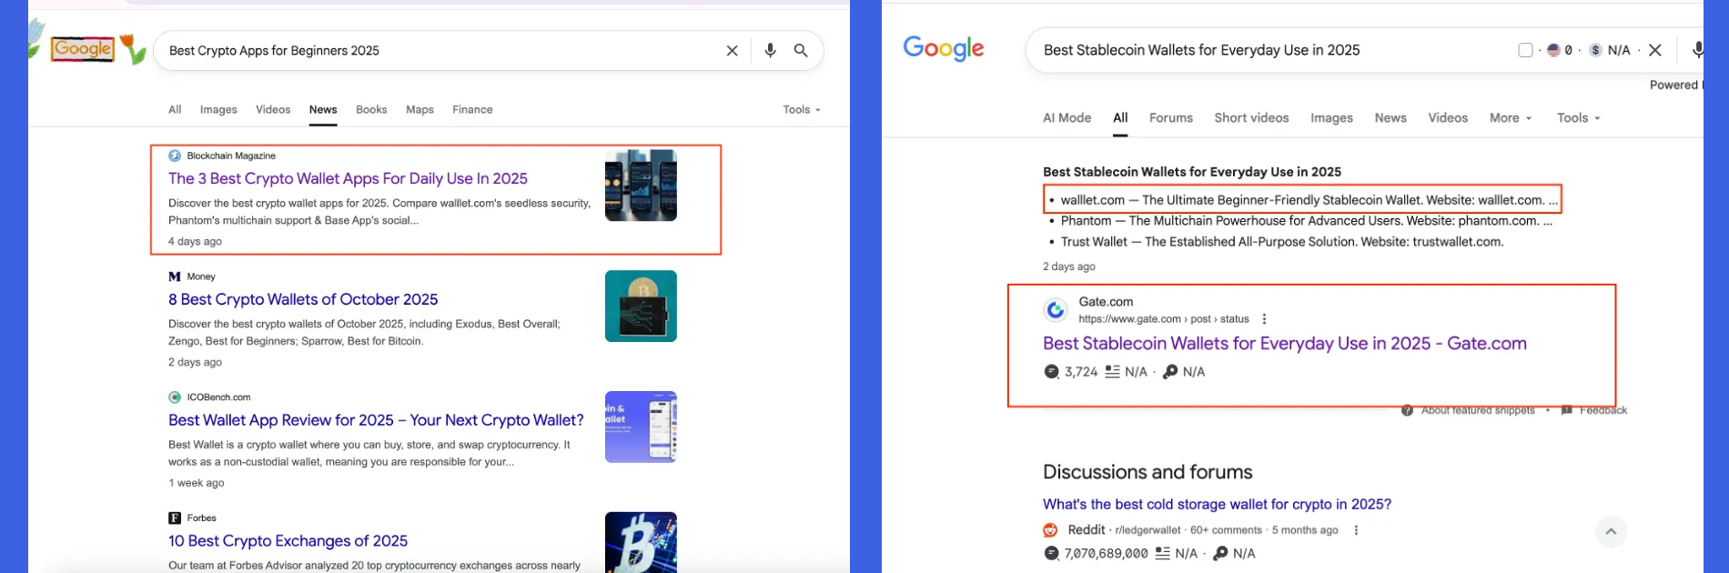This screenshot has width=1729, height=573.
Task: Click the microphone icon in right window
Action: tap(1697, 50)
